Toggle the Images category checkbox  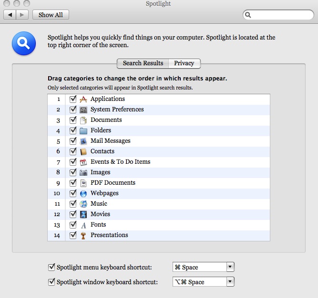click(x=73, y=172)
